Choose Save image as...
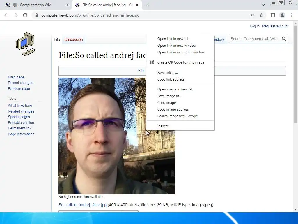298x224 pixels. point(180,96)
